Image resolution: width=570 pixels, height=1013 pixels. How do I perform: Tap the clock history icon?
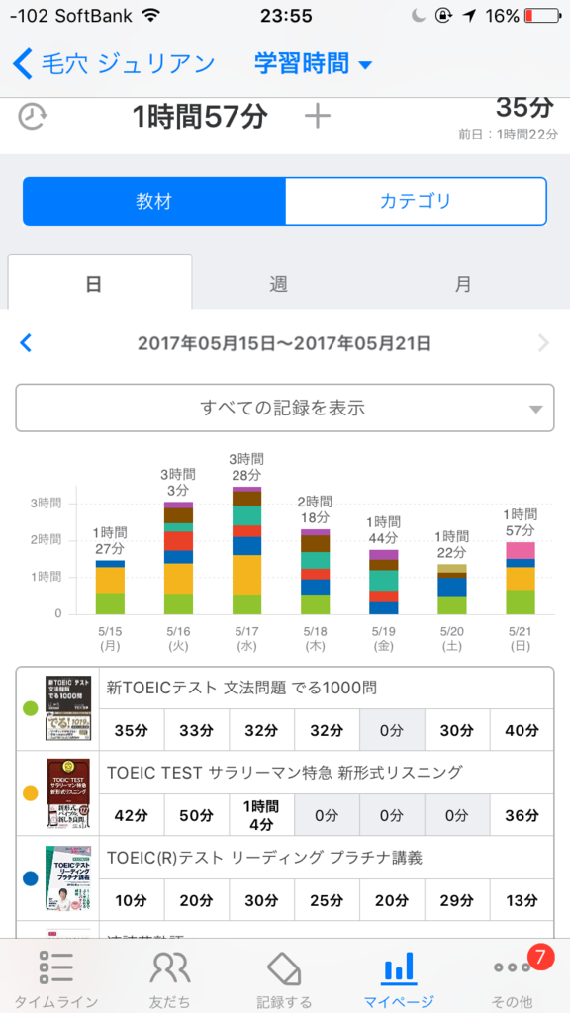click(x=33, y=118)
